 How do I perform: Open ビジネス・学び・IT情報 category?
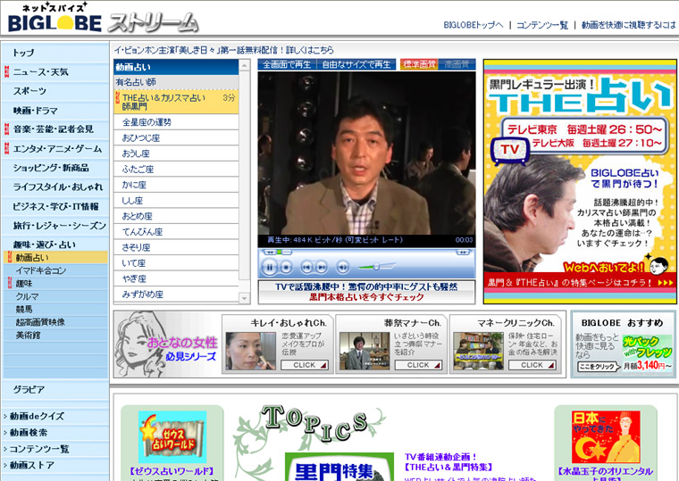pos(55,206)
